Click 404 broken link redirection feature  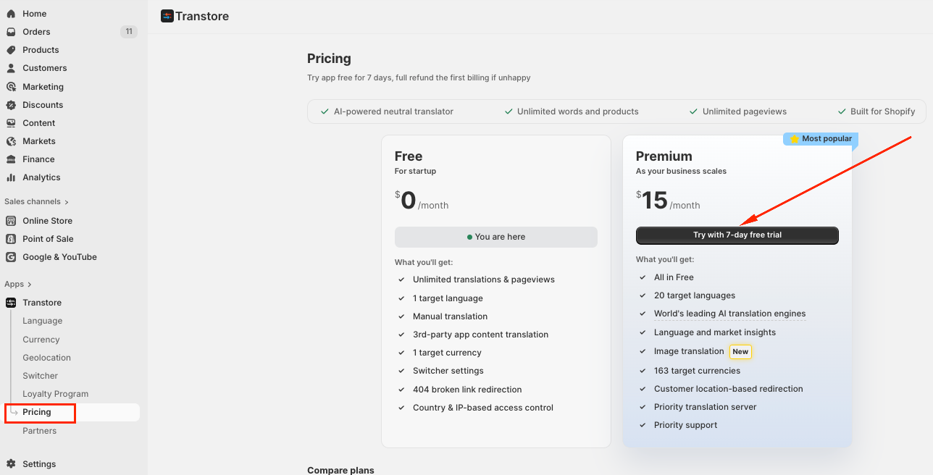(x=467, y=390)
